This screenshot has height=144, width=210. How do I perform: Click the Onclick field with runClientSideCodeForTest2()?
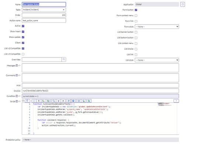(x=100, y=91)
